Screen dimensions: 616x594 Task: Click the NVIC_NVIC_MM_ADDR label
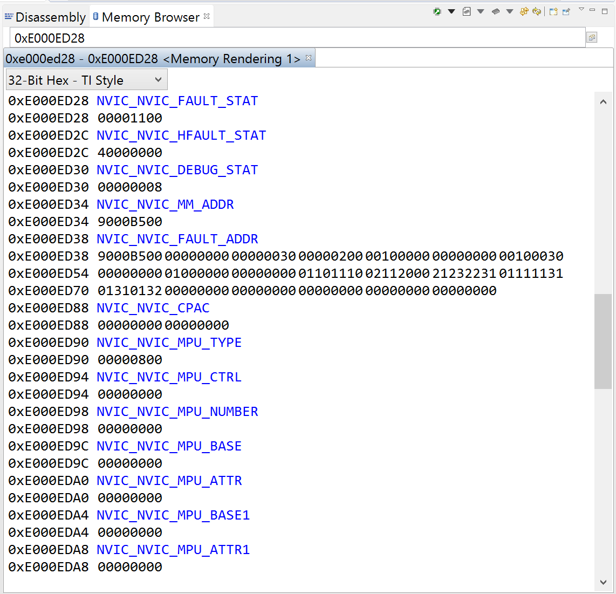click(x=165, y=204)
